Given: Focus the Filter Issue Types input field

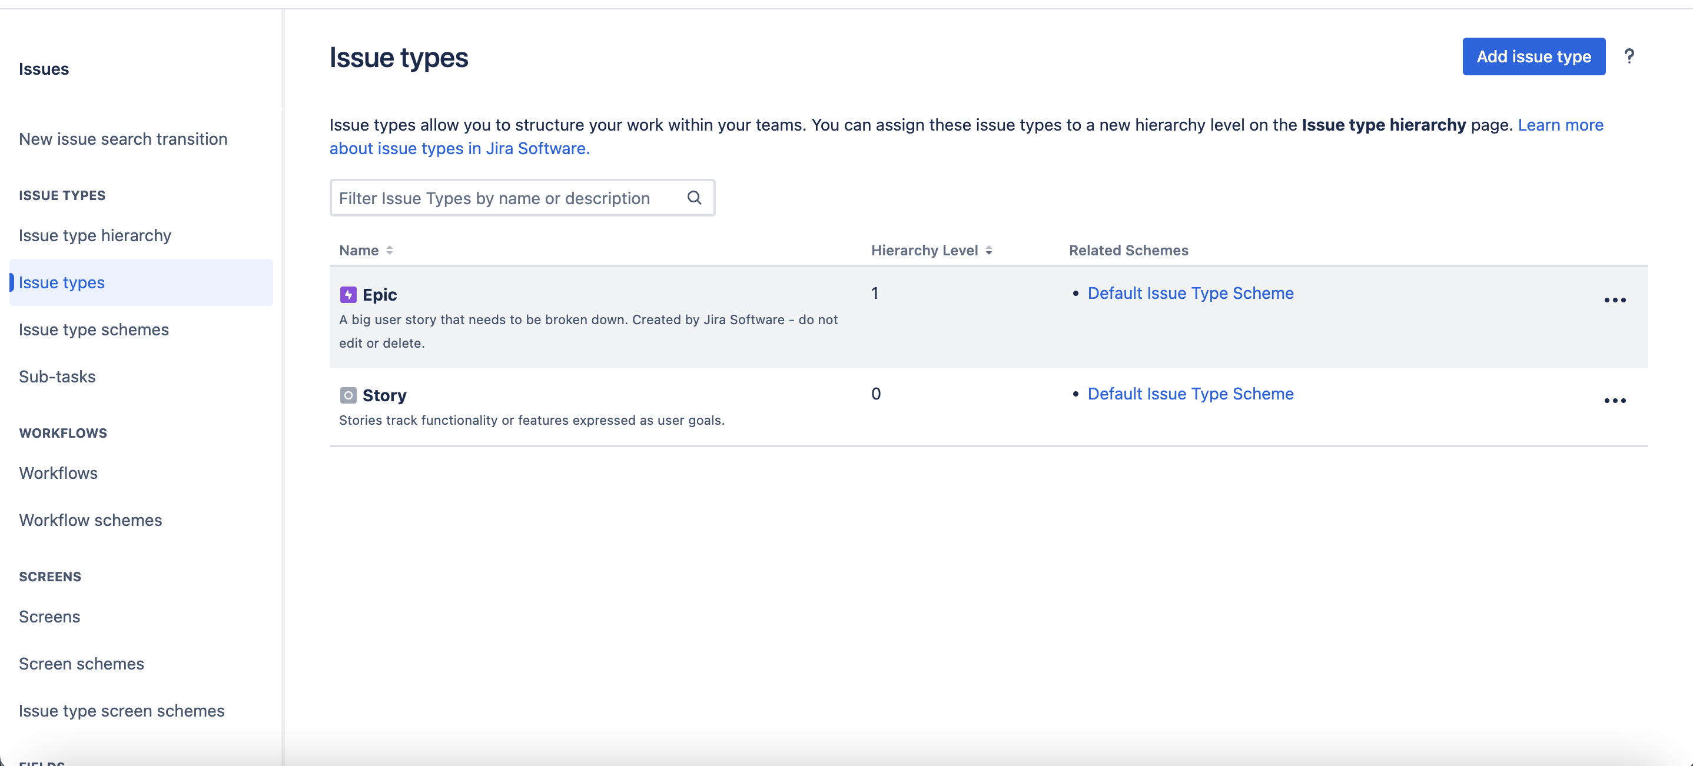Looking at the screenshot, I should coord(506,198).
